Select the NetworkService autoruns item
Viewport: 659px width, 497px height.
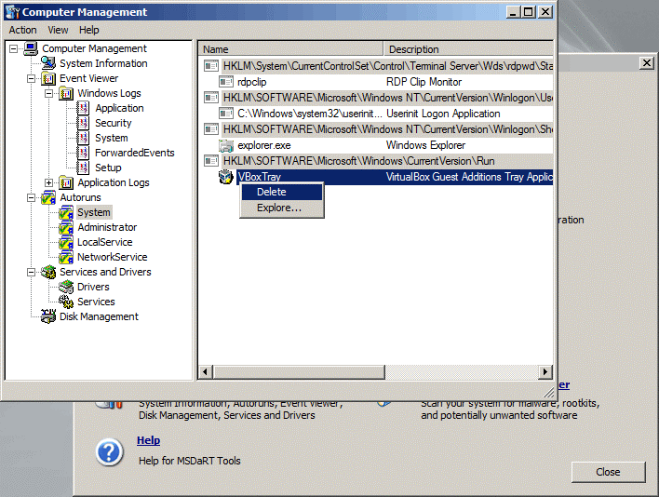coord(113,257)
